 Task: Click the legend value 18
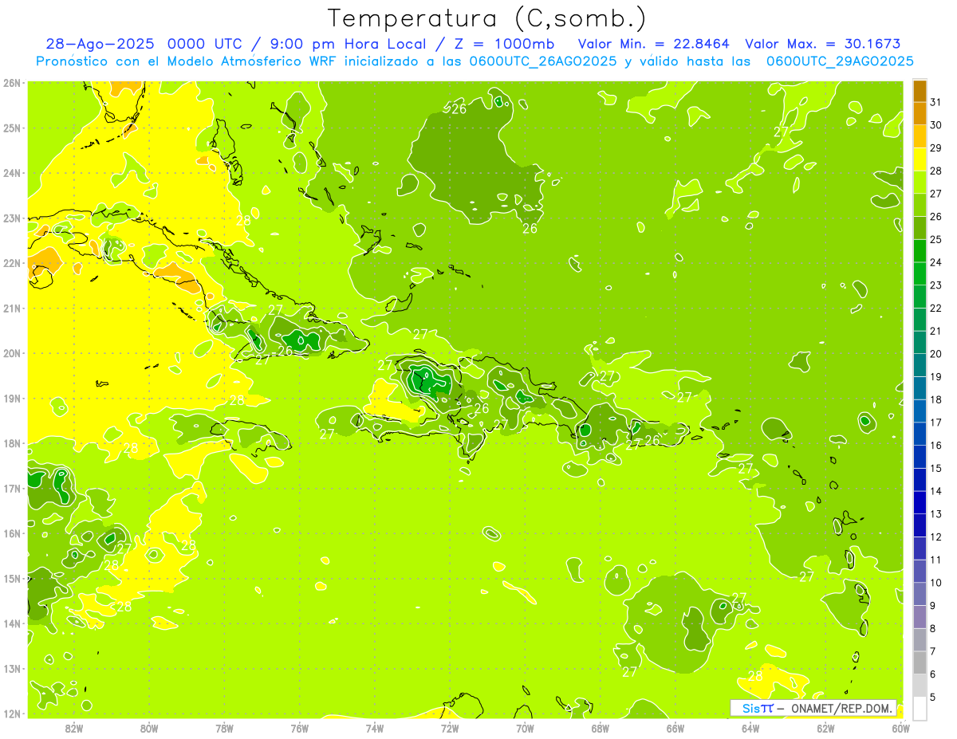click(936, 399)
